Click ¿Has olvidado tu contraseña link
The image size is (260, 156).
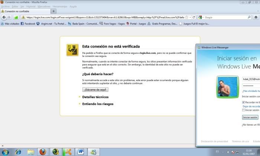point(251,91)
